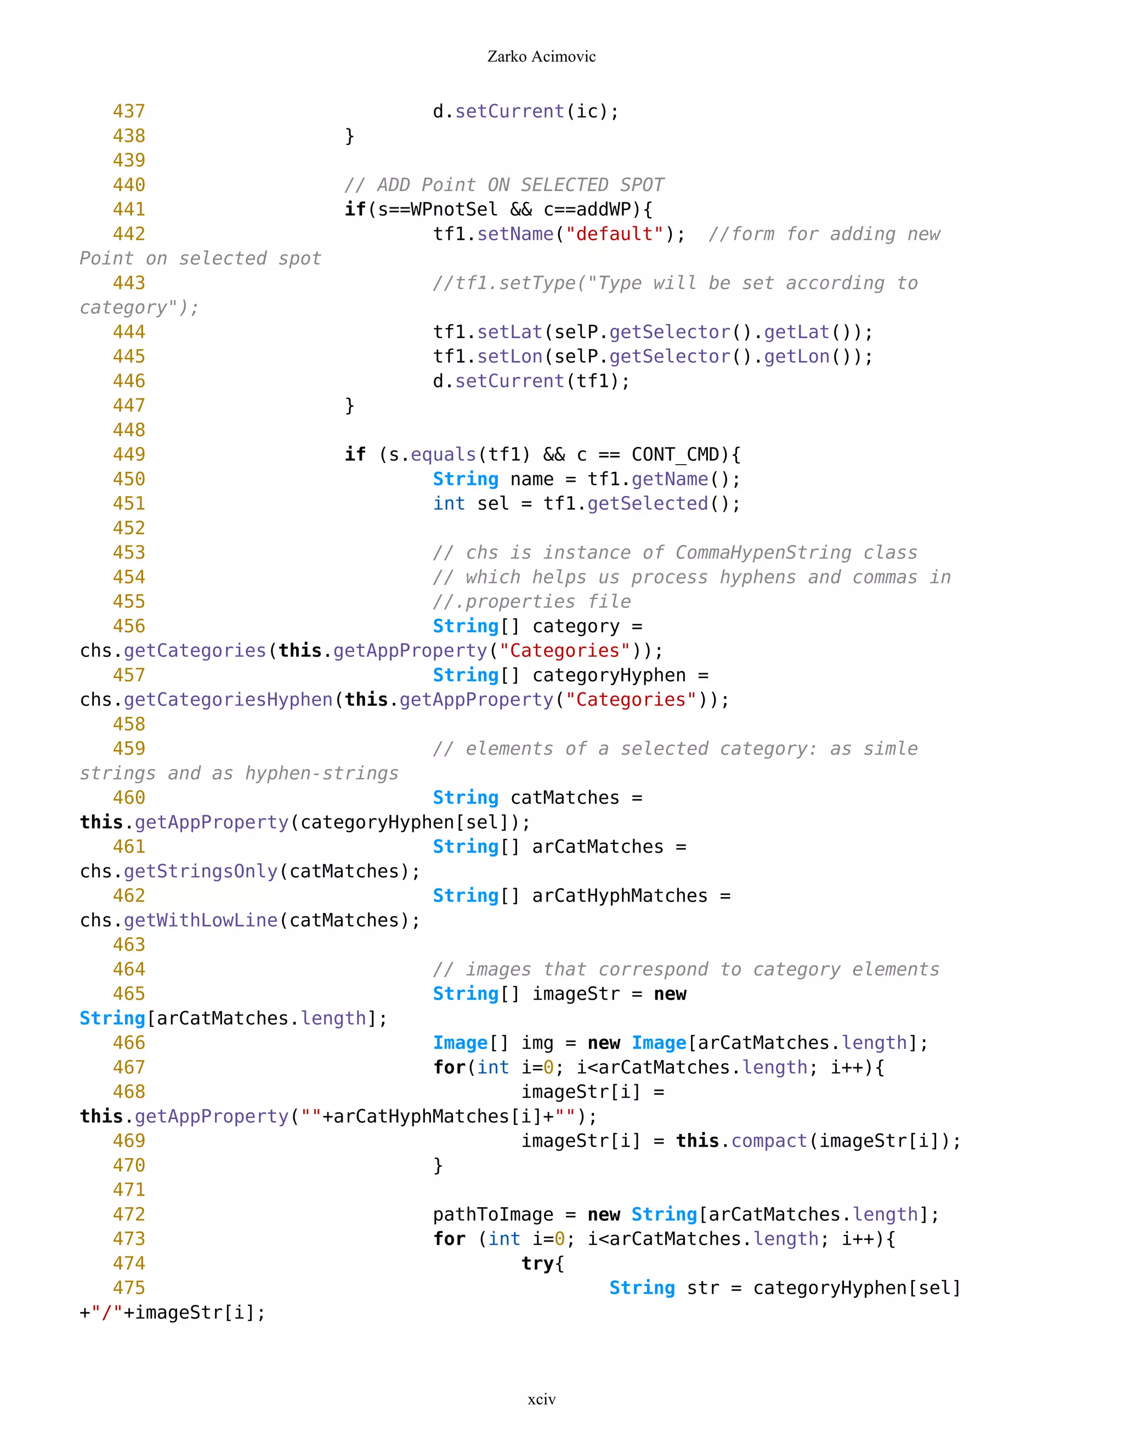
Task: Click comment form for adding new
Action: pos(824,234)
